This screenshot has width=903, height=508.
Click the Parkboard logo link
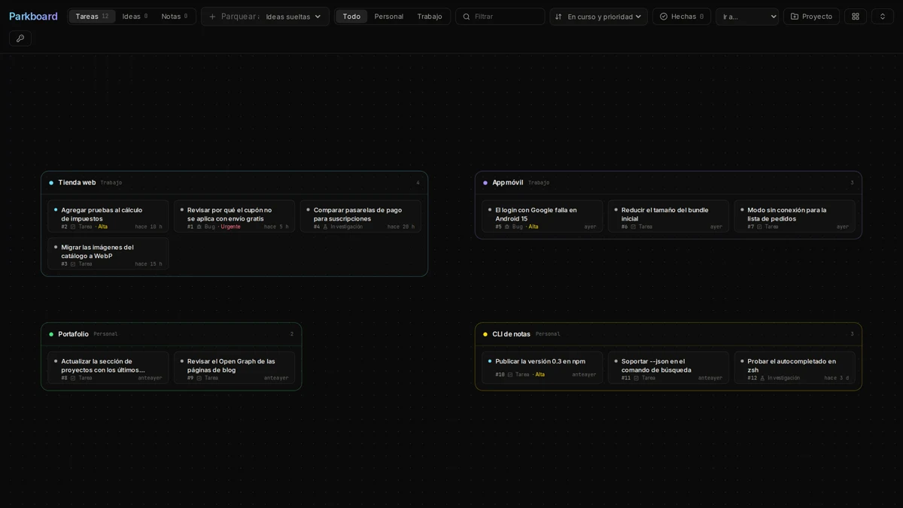[x=33, y=17]
